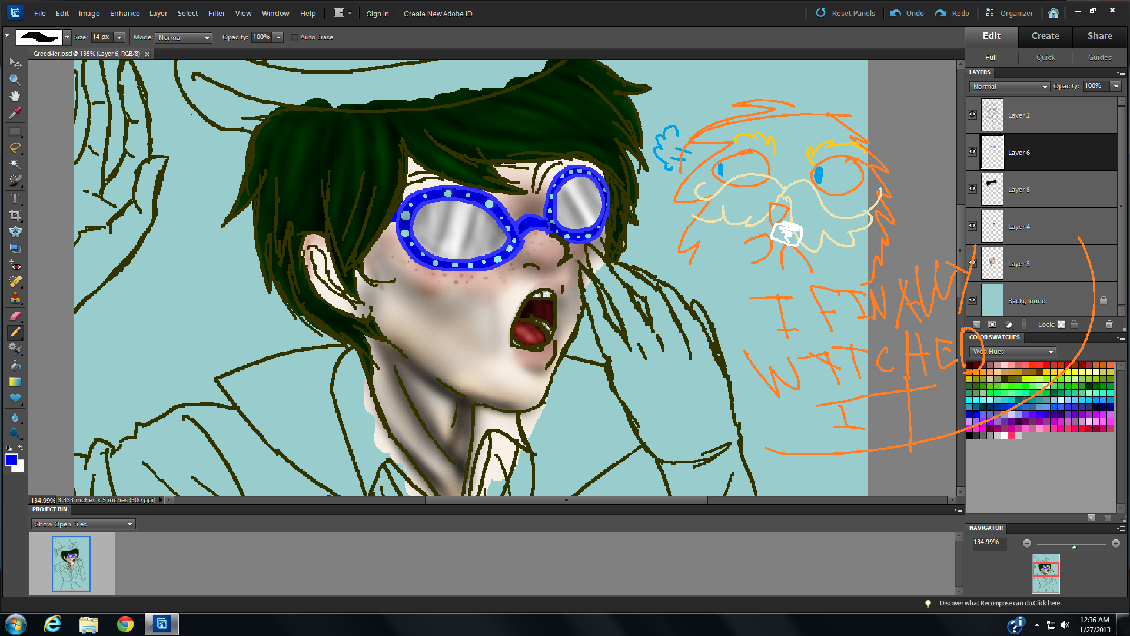Select the Hand tool
The image size is (1130, 636).
[x=15, y=96]
